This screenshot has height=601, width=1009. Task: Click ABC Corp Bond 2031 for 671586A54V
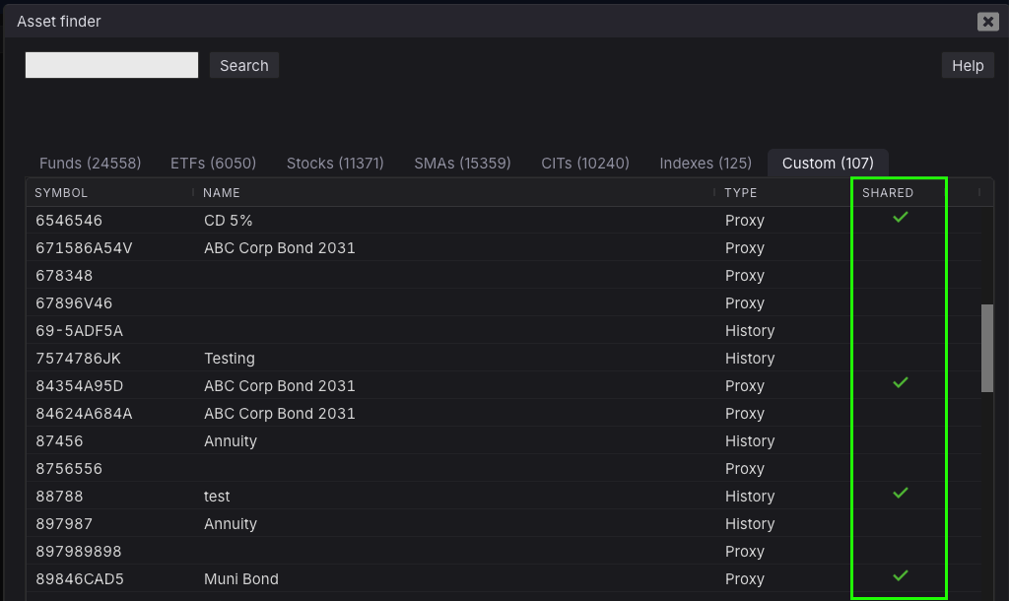(x=279, y=248)
